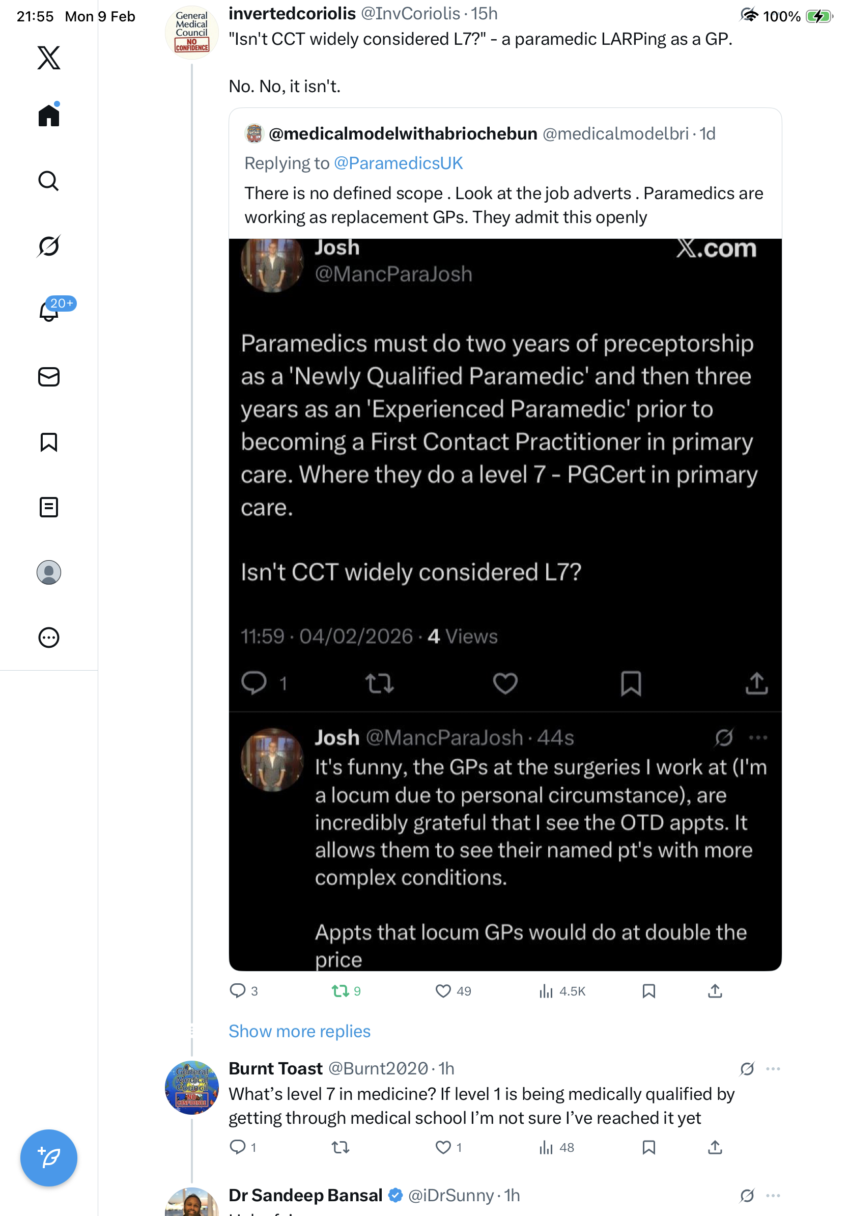
Task: Open Lists icon in sidebar
Action: click(x=49, y=507)
